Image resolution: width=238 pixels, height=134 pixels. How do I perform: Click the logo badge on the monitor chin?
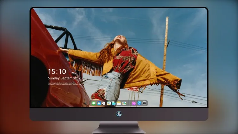tap(119, 114)
